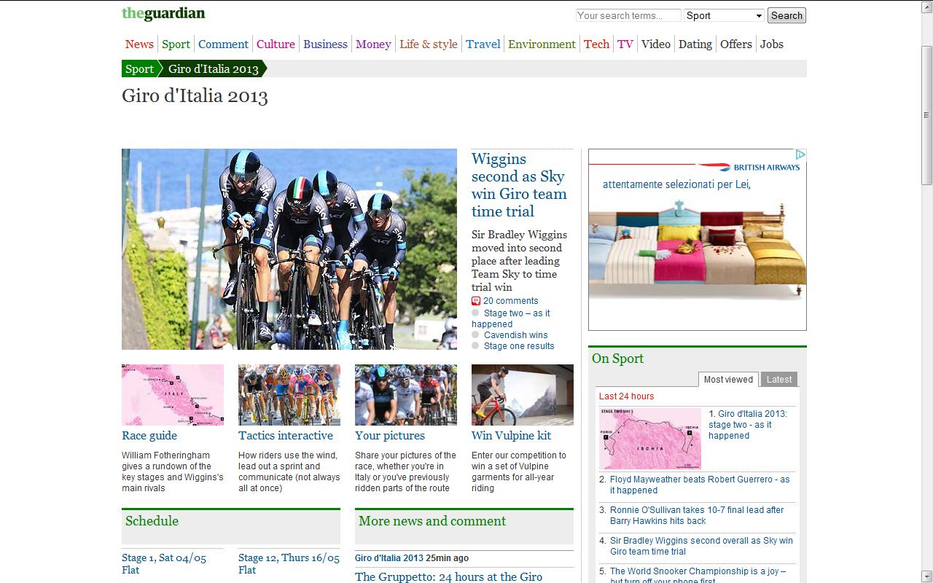This screenshot has height=583, width=933.
Task: Click the Guardian logo
Action: tap(163, 14)
